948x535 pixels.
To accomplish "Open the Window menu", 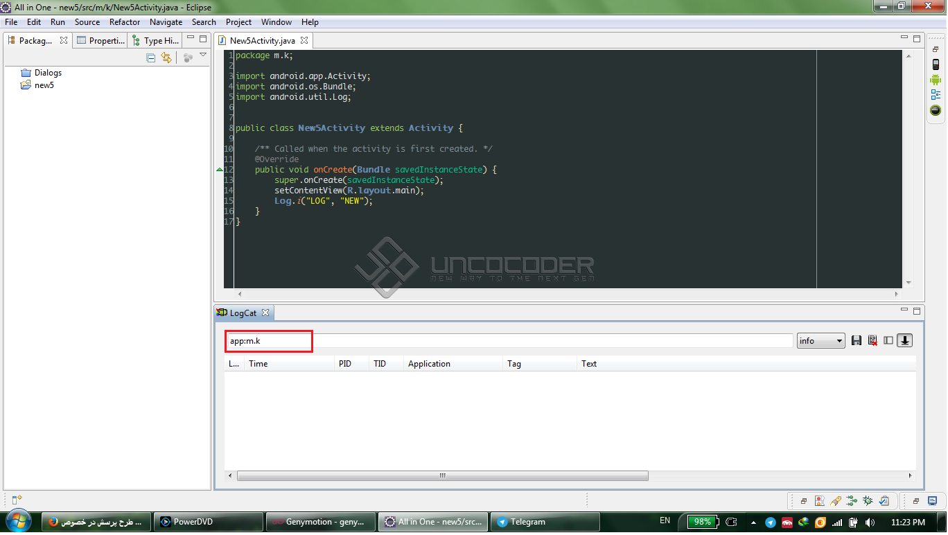I will tap(276, 22).
